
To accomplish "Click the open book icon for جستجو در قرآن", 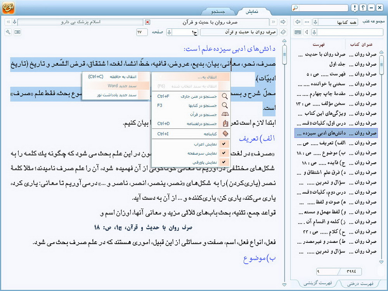I will [225, 114].
